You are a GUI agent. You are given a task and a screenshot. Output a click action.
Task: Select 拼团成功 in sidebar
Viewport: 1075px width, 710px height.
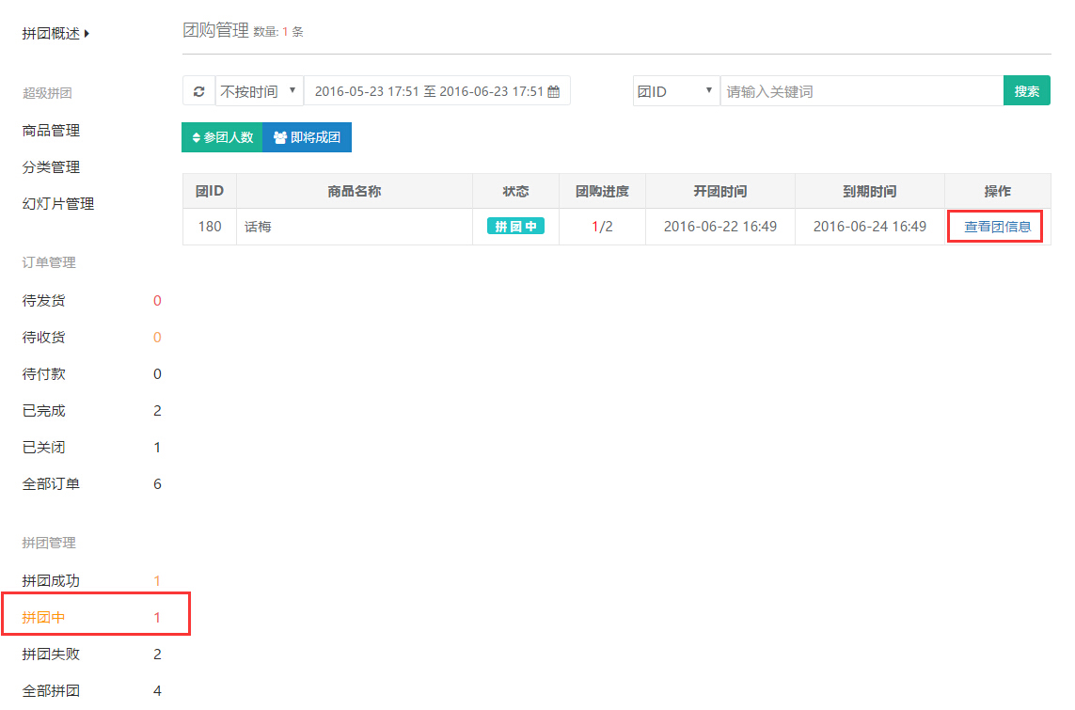click(51, 581)
